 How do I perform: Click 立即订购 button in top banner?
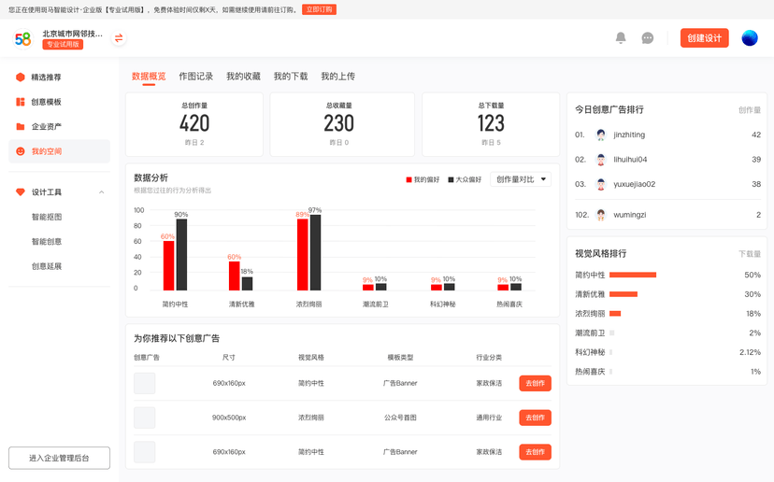[319, 9]
